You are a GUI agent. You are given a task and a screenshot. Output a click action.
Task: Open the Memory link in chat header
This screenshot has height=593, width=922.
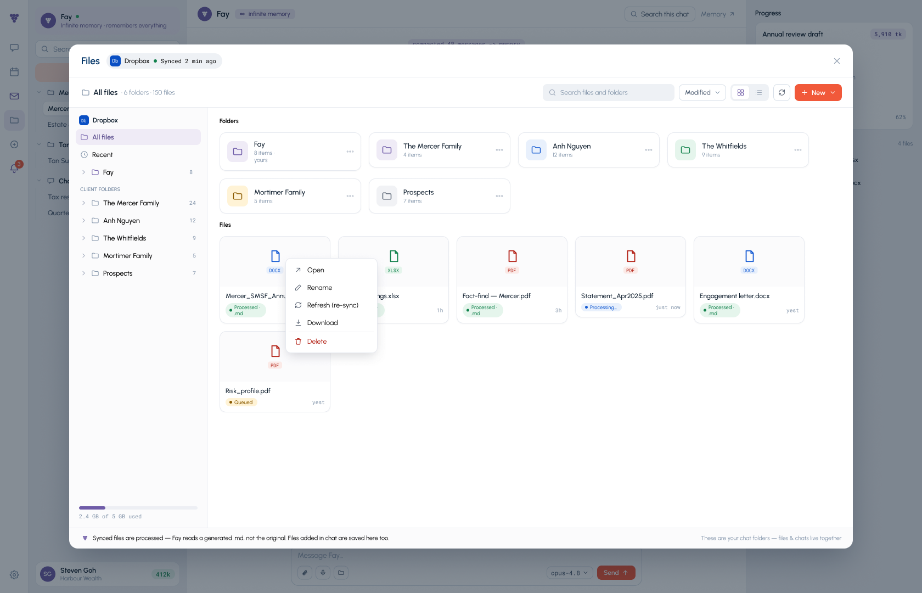pyautogui.click(x=717, y=14)
